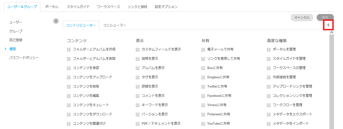
Task: Toggle フォルダーとアルバムを作成 checkbox
Action: [69, 49]
